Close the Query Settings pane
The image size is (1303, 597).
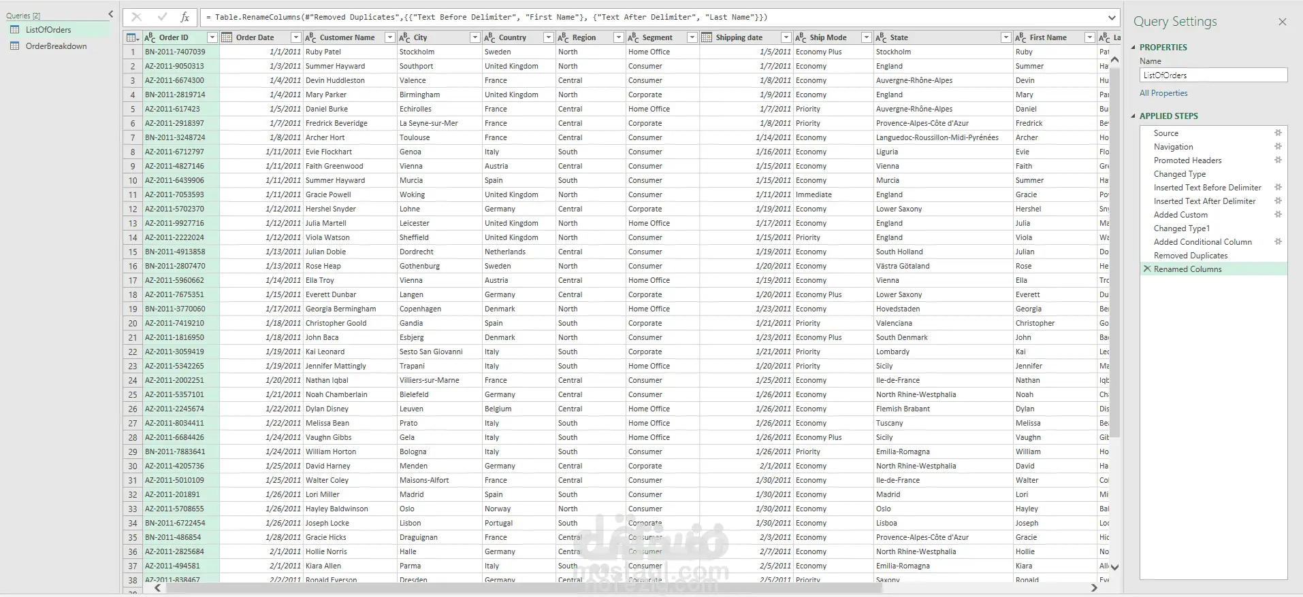1283,22
